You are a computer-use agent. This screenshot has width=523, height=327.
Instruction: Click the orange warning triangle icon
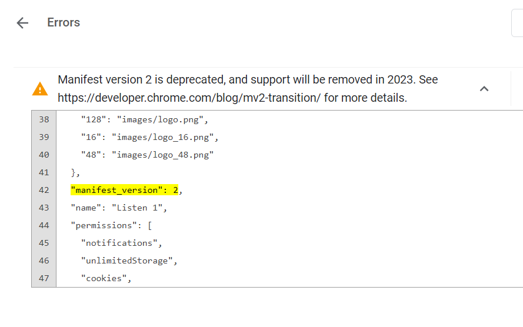click(40, 89)
